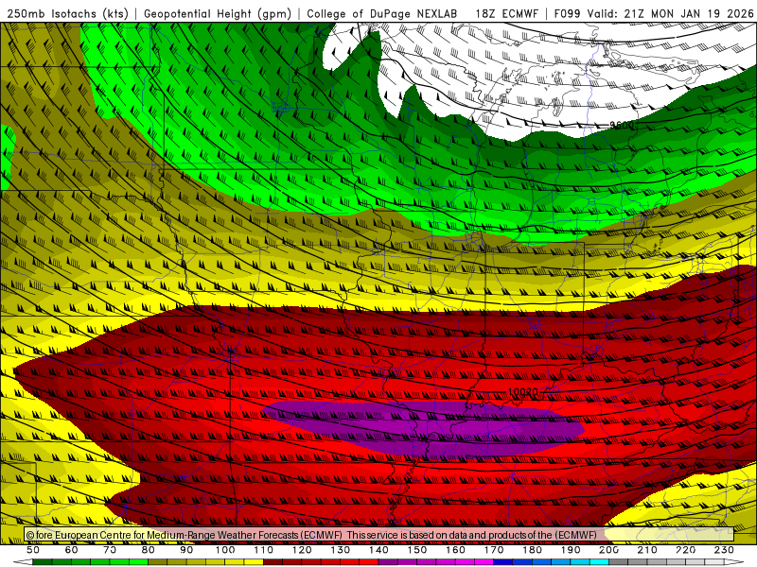
Task: Click the 160 kt legend label
Action: [x=455, y=550]
